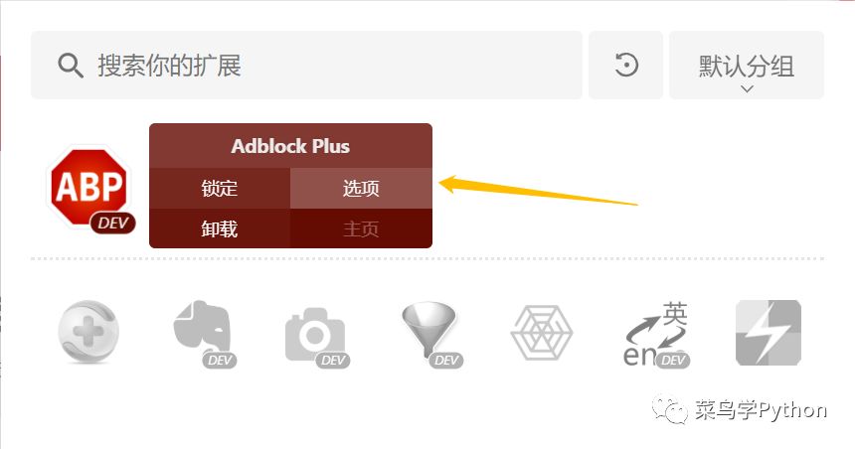
Task: Click the Adblock Plus ABP extension icon
Action: [88, 187]
